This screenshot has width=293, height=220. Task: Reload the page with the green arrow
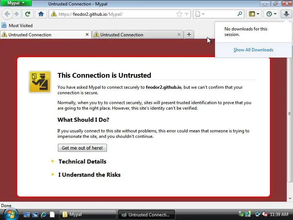coord(28,14)
